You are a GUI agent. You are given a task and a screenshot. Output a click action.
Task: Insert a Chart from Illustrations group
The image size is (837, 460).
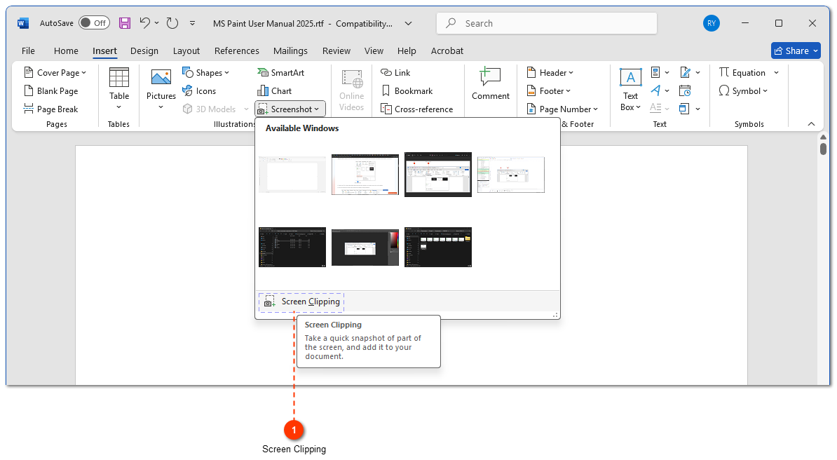coord(274,90)
